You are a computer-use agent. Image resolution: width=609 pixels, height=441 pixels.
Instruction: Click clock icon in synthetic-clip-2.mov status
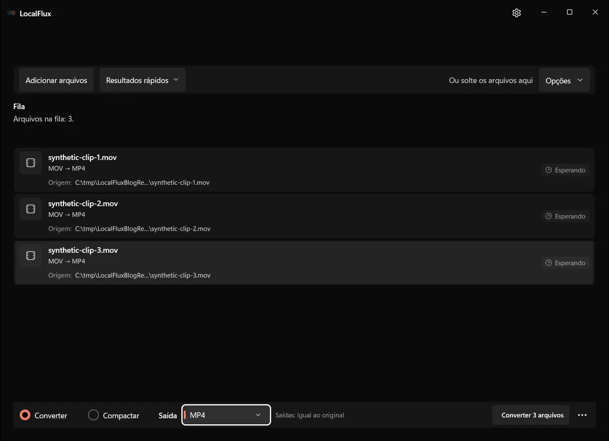[549, 216]
